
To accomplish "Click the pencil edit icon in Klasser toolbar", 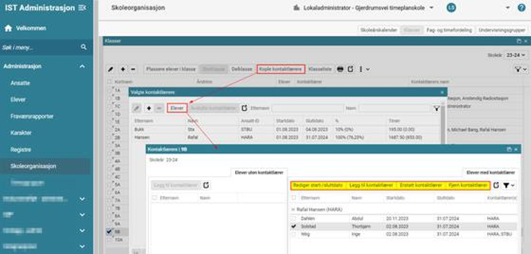I will pos(110,69).
